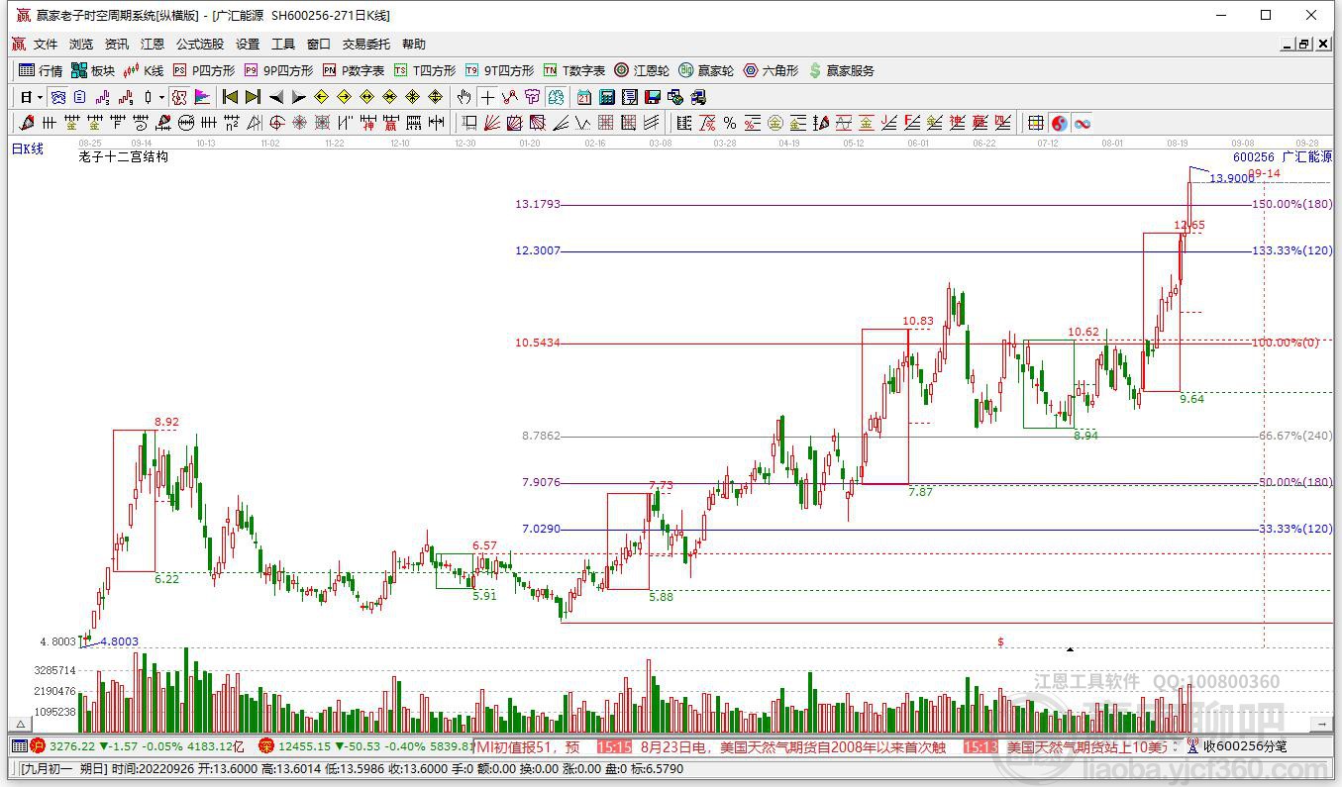Click the blue infinity symbol icon
Screen dimensions: 1342x787
pyautogui.click(x=1083, y=123)
